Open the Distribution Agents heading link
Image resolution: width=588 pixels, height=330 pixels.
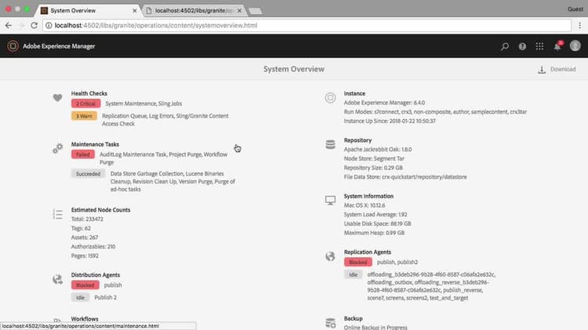(96, 275)
